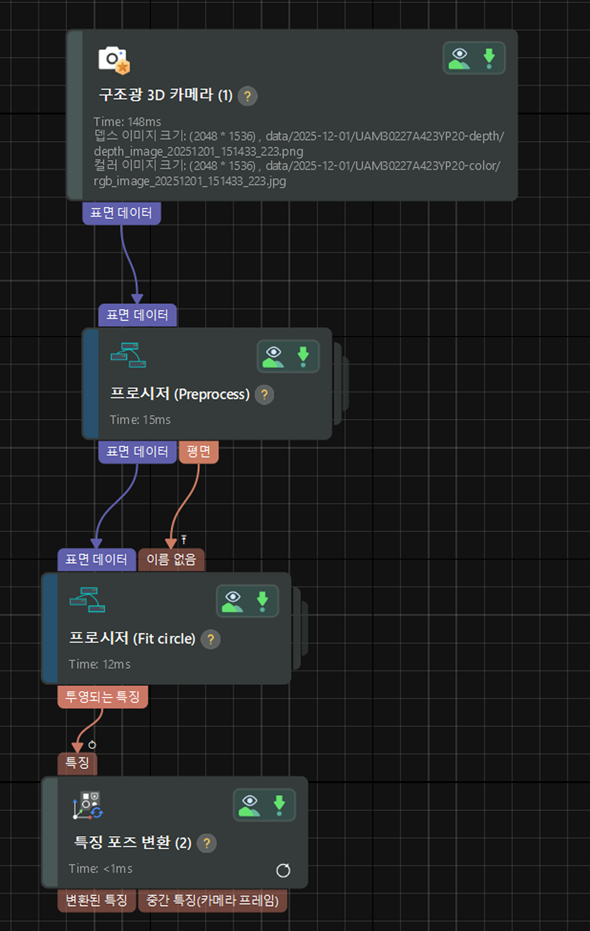Select the blue left bar of 프로시저 (Fit circle)

[50, 628]
